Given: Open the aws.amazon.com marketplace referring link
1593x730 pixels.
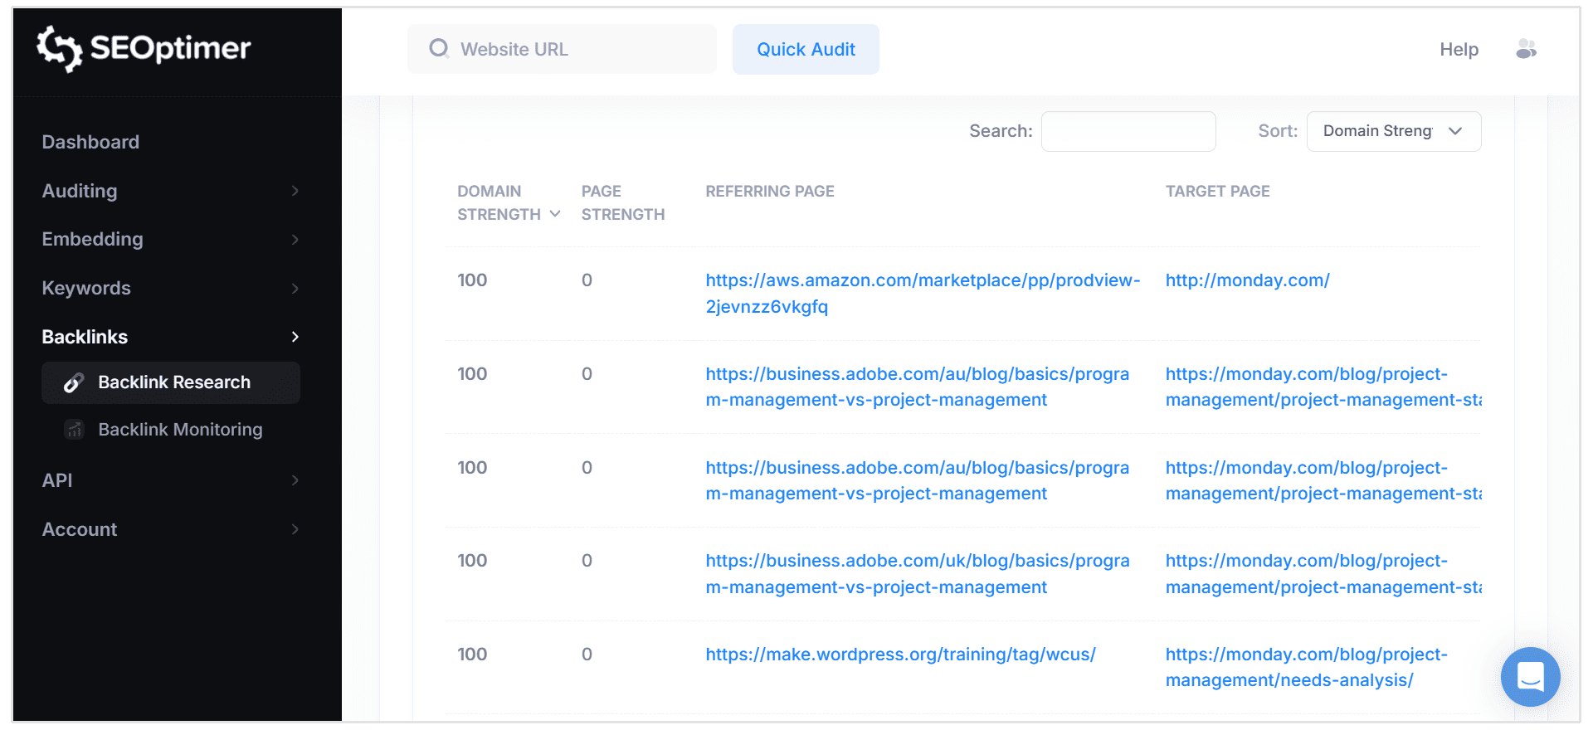Looking at the screenshot, I should [923, 294].
